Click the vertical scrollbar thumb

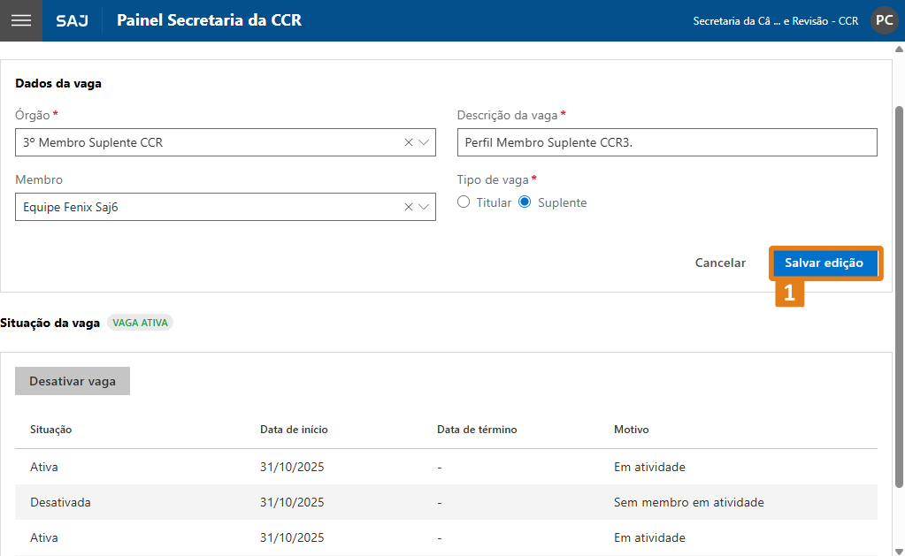pos(899,292)
